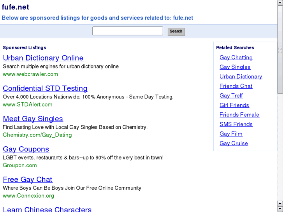Screen dimensions: 283x212
Task: Choose the Gay Treff related search
Action: coord(231,96)
